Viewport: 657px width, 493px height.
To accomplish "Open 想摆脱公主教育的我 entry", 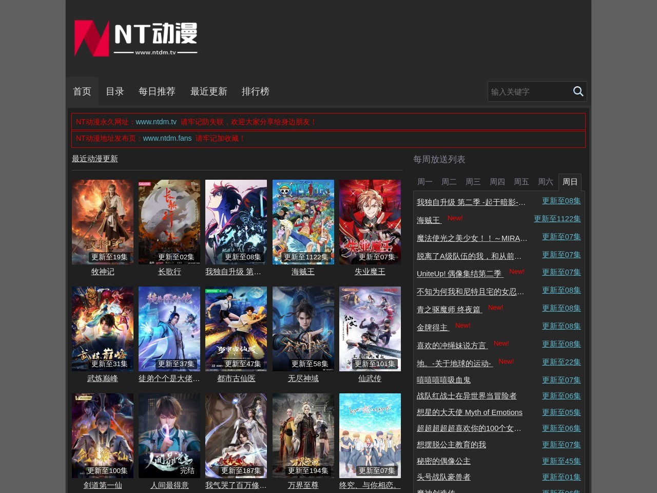I will pyautogui.click(x=451, y=445).
